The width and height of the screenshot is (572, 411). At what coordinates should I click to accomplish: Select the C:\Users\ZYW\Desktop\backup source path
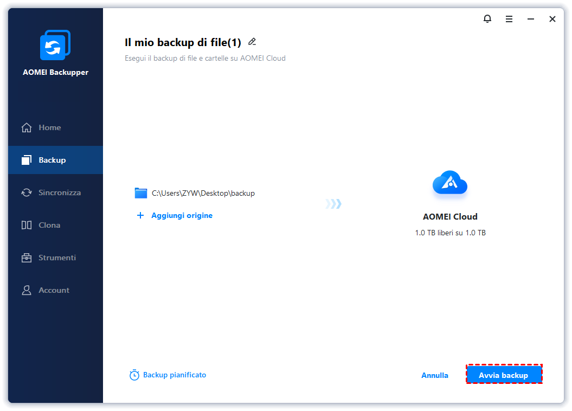tap(203, 193)
